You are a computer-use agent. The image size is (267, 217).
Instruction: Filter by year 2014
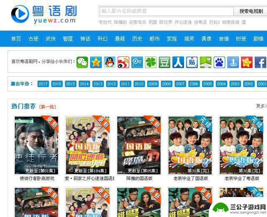coord(84,84)
